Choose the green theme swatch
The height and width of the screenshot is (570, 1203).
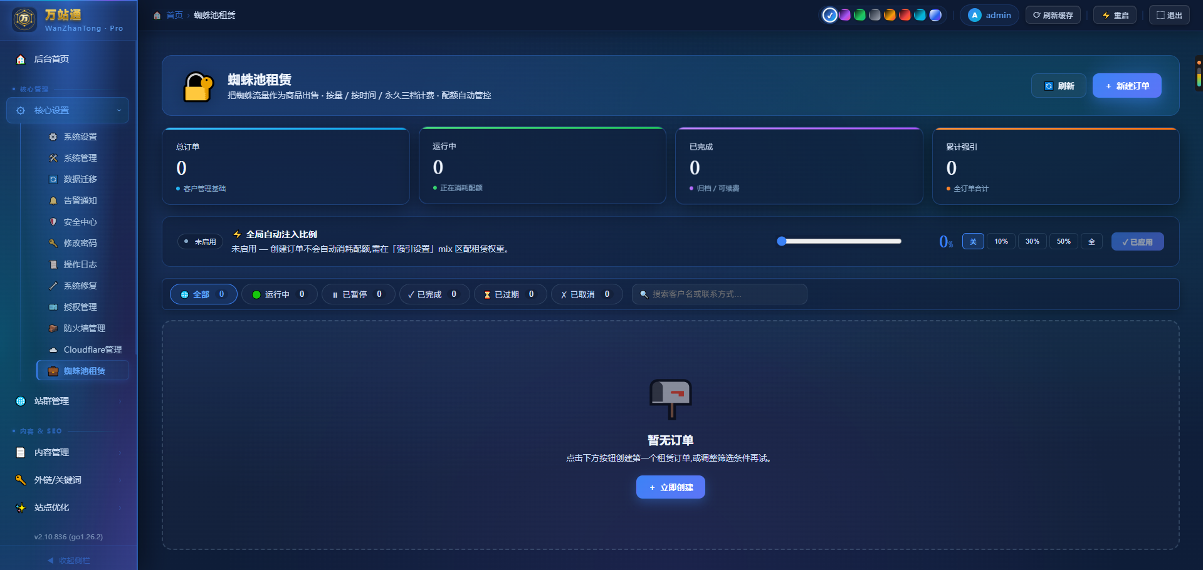click(x=859, y=15)
